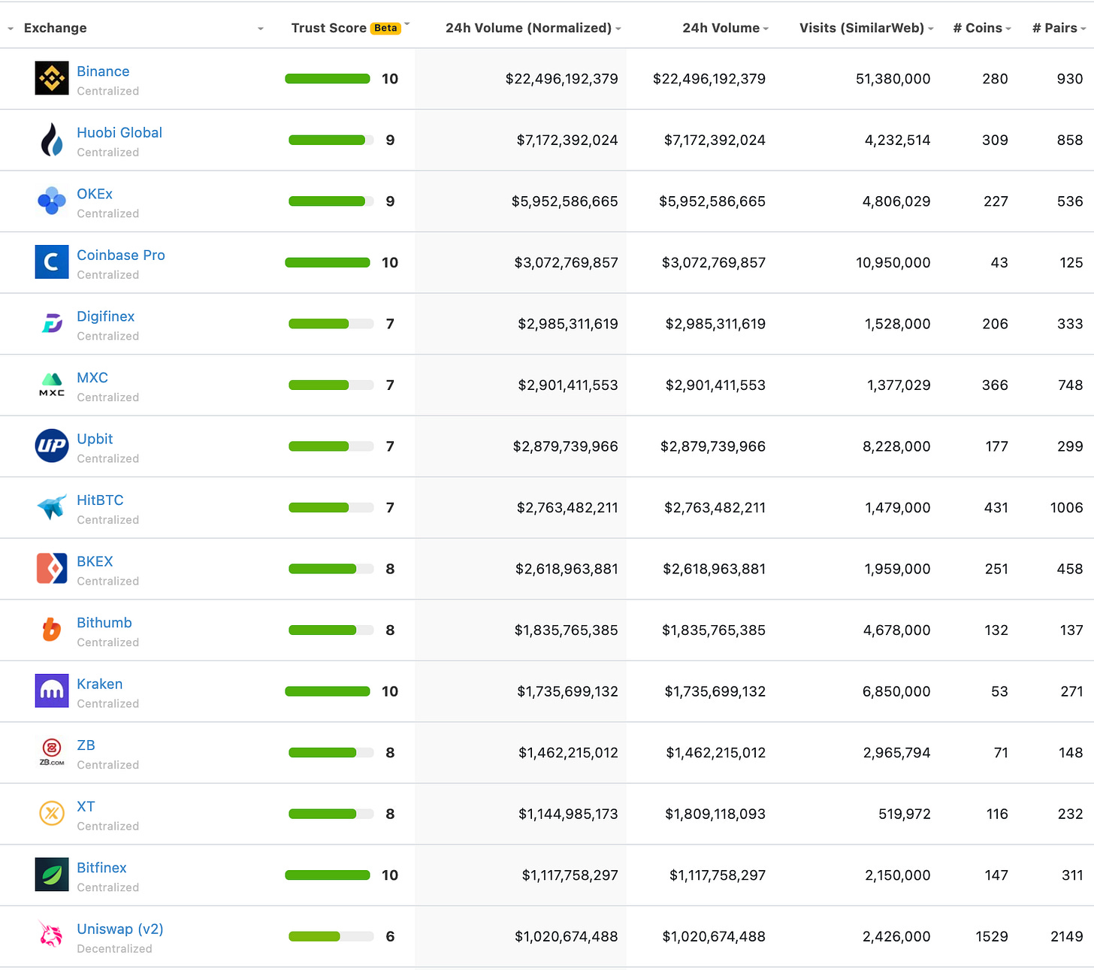Click XT's 24h volume $1,809,118,093
Image resolution: width=1094 pixels, height=970 pixels.
point(715,814)
